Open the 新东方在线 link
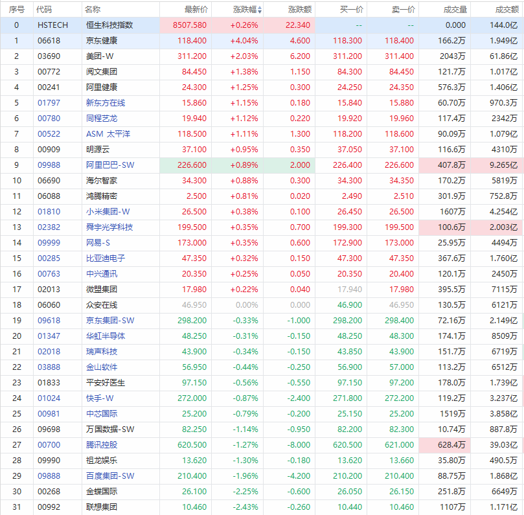Viewport: 524px width, 515px height. pyautogui.click(x=106, y=103)
